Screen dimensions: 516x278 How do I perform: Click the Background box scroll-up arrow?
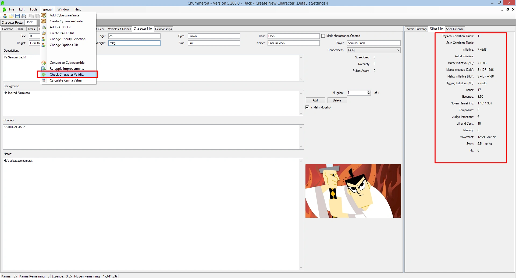(x=301, y=93)
